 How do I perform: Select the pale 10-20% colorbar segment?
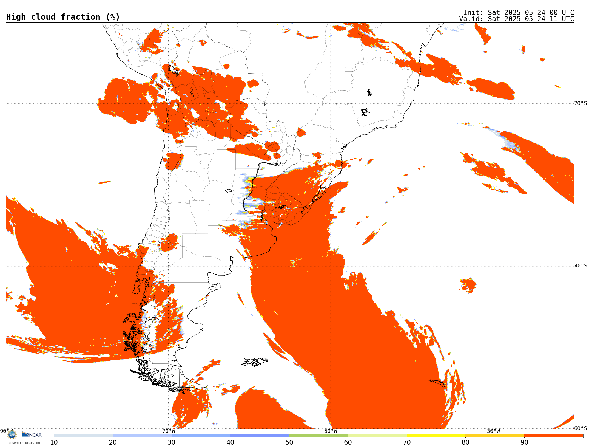click(83, 436)
